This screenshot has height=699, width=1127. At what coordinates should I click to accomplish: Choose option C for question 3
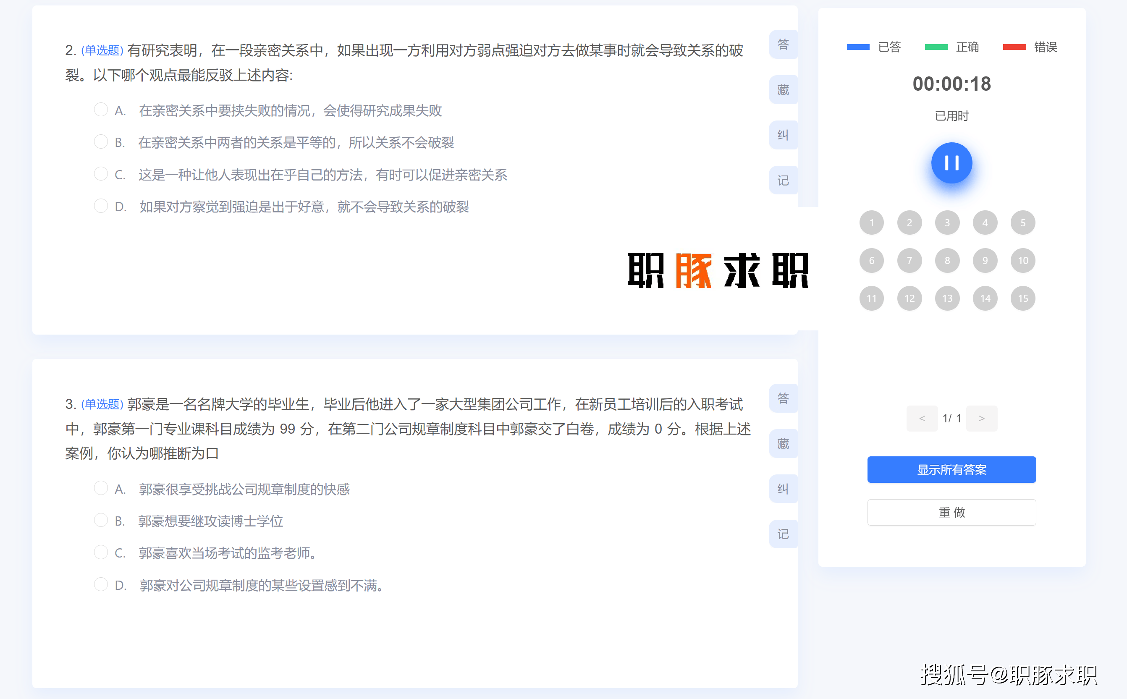pos(101,552)
